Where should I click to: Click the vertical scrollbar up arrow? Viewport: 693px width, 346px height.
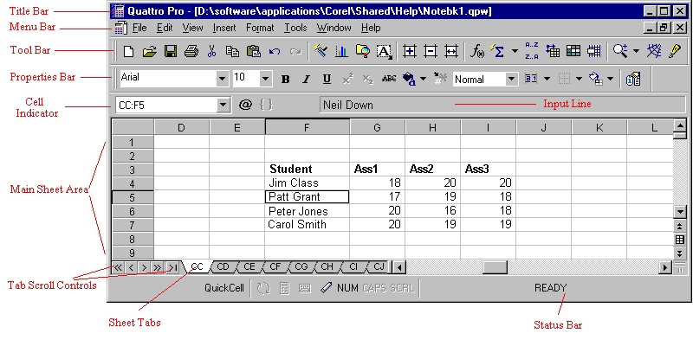[x=680, y=125]
